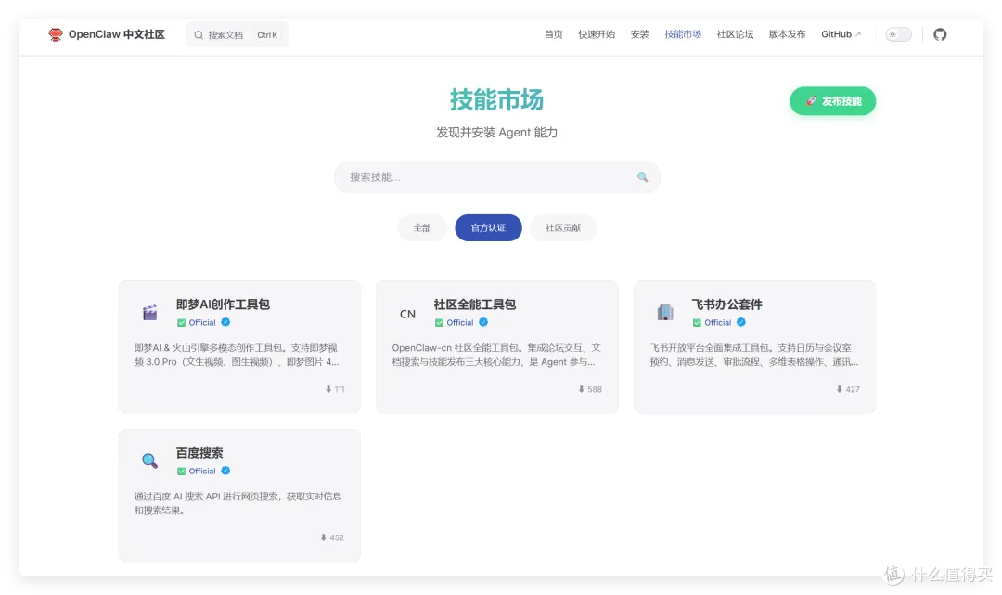Click the download icon beside count 452
Screen dimensions: 1002x595
pyautogui.click(x=324, y=537)
